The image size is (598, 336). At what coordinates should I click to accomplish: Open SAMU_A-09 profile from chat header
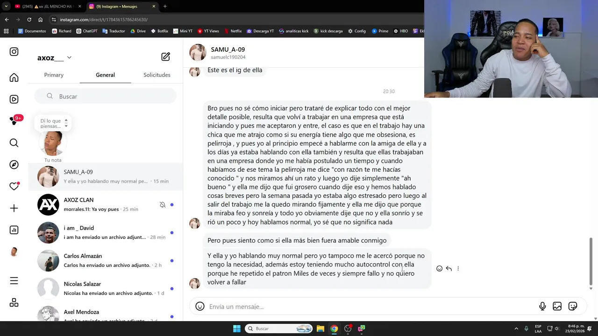click(x=228, y=49)
